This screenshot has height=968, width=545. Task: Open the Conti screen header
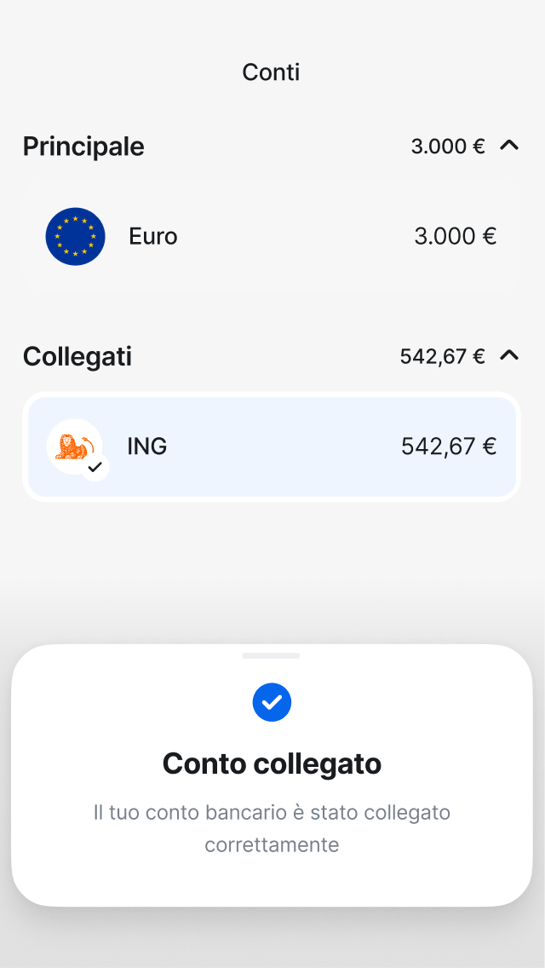(271, 72)
